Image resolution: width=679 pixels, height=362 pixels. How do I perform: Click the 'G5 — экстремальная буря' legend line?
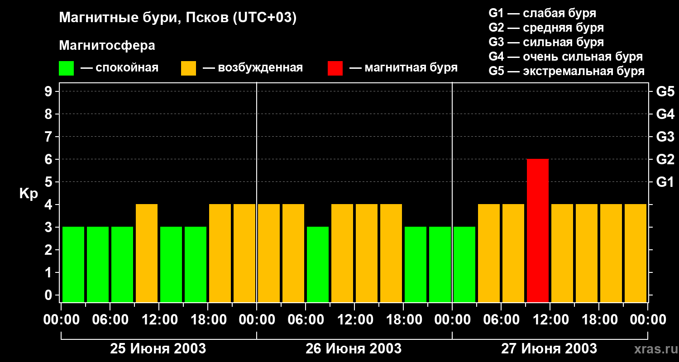(566, 71)
